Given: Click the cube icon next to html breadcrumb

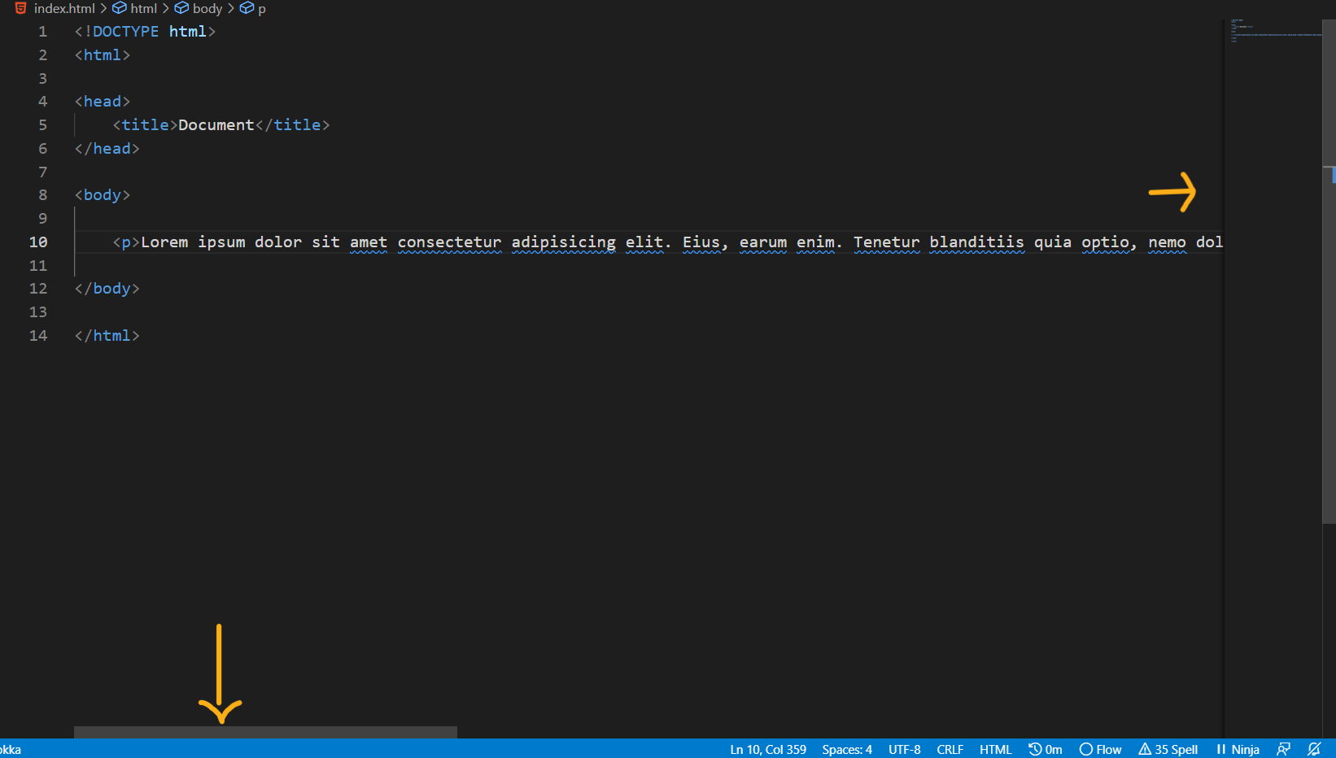Looking at the screenshot, I should coord(120,8).
